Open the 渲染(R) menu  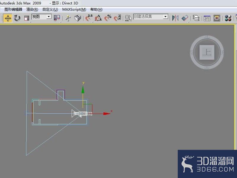(32, 9)
